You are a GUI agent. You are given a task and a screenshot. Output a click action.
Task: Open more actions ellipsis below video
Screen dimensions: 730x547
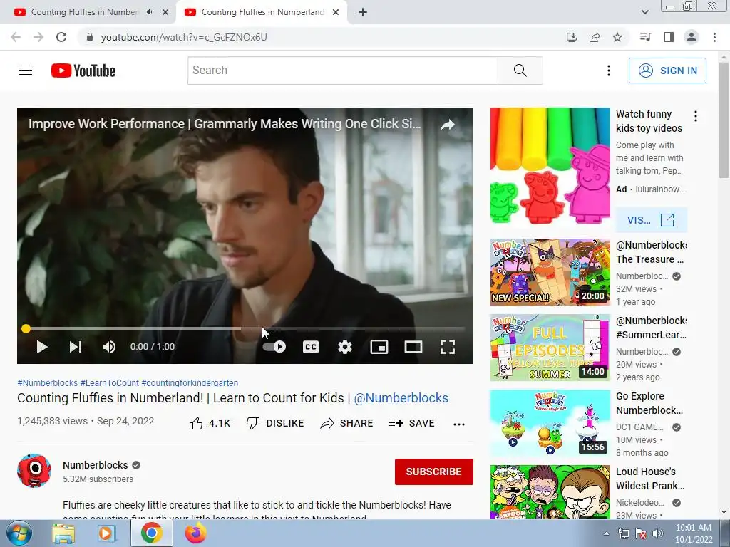click(459, 424)
